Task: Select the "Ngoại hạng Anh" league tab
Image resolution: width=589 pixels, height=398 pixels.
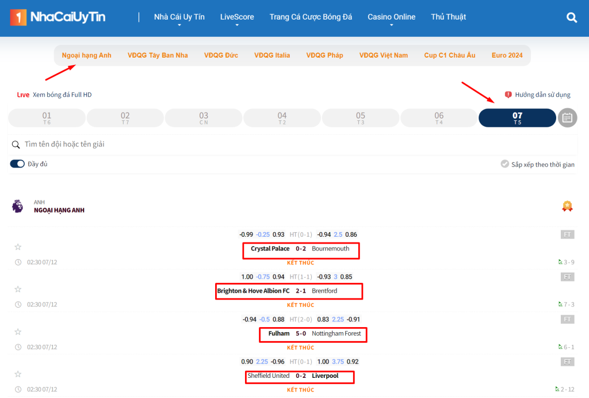Action: pos(86,55)
